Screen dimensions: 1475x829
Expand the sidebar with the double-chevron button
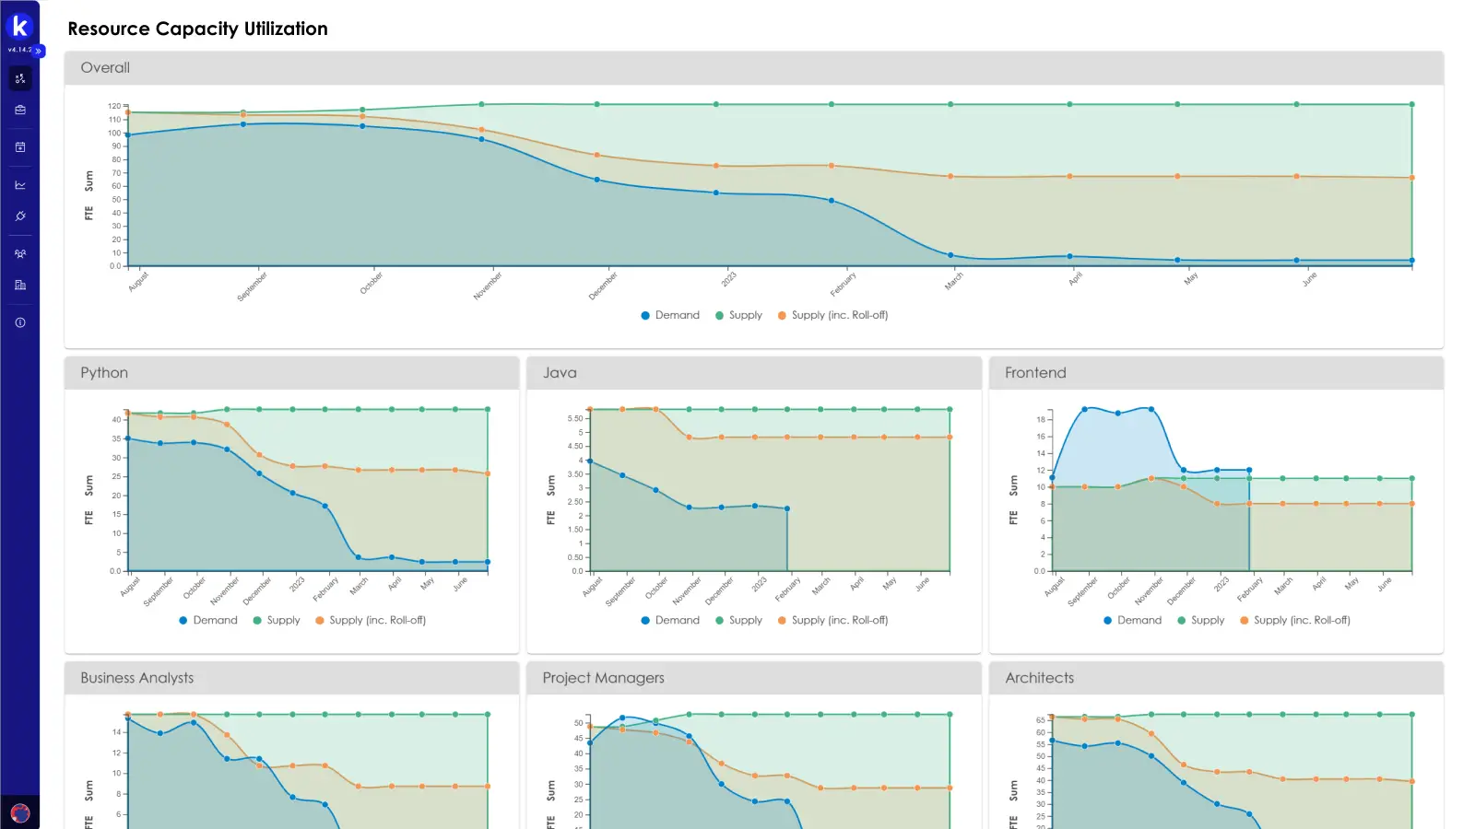(39, 51)
